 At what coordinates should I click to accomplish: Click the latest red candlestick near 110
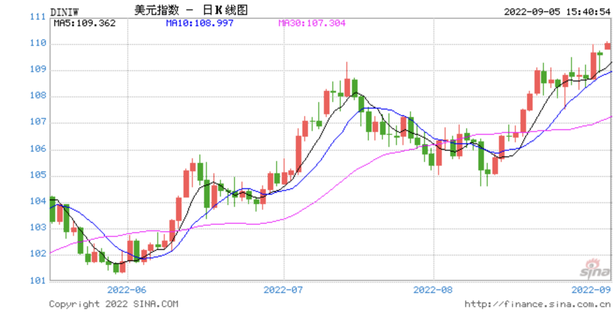608,46
